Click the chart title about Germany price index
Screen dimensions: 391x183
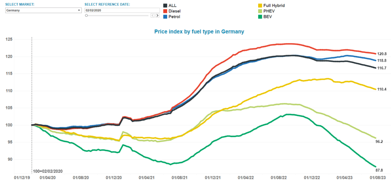tap(199, 31)
